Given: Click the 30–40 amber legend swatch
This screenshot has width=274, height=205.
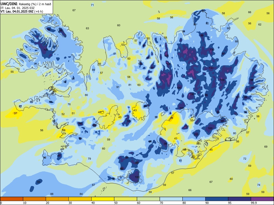Looking at the screenshot, I should click(80, 199).
